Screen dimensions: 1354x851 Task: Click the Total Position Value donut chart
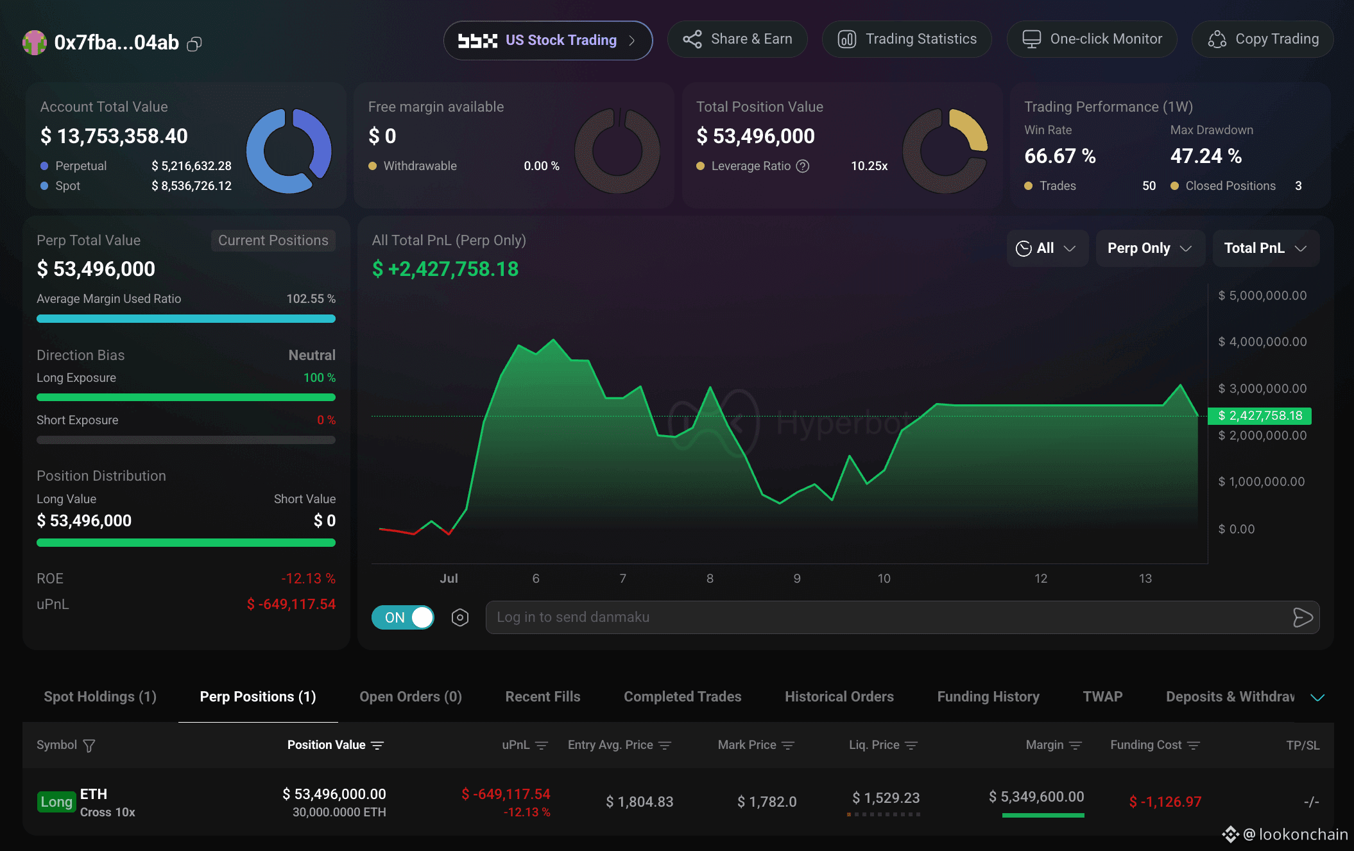click(x=945, y=151)
